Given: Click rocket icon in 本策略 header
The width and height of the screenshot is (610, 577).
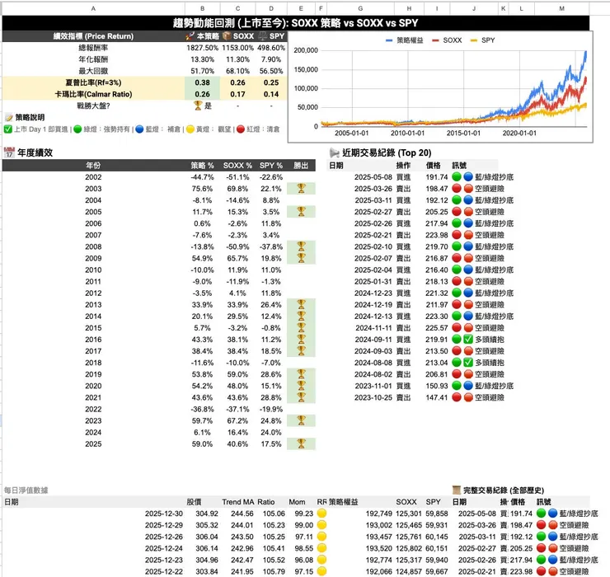Looking at the screenshot, I should (x=190, y=36).
